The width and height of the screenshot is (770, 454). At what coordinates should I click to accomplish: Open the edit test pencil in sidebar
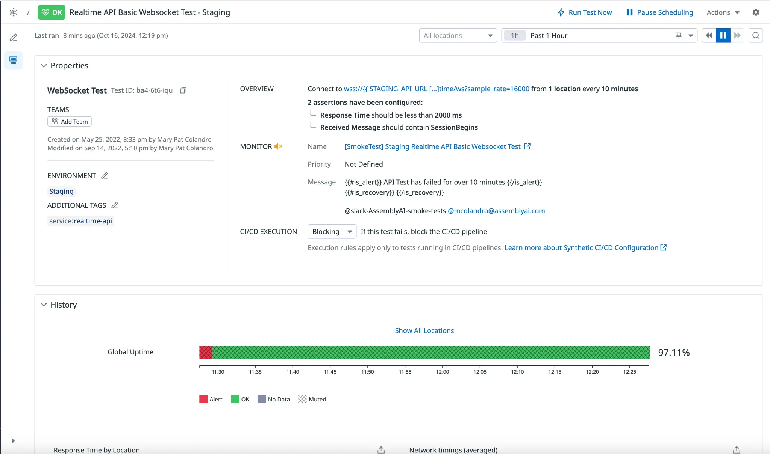(x=14, y=38)
